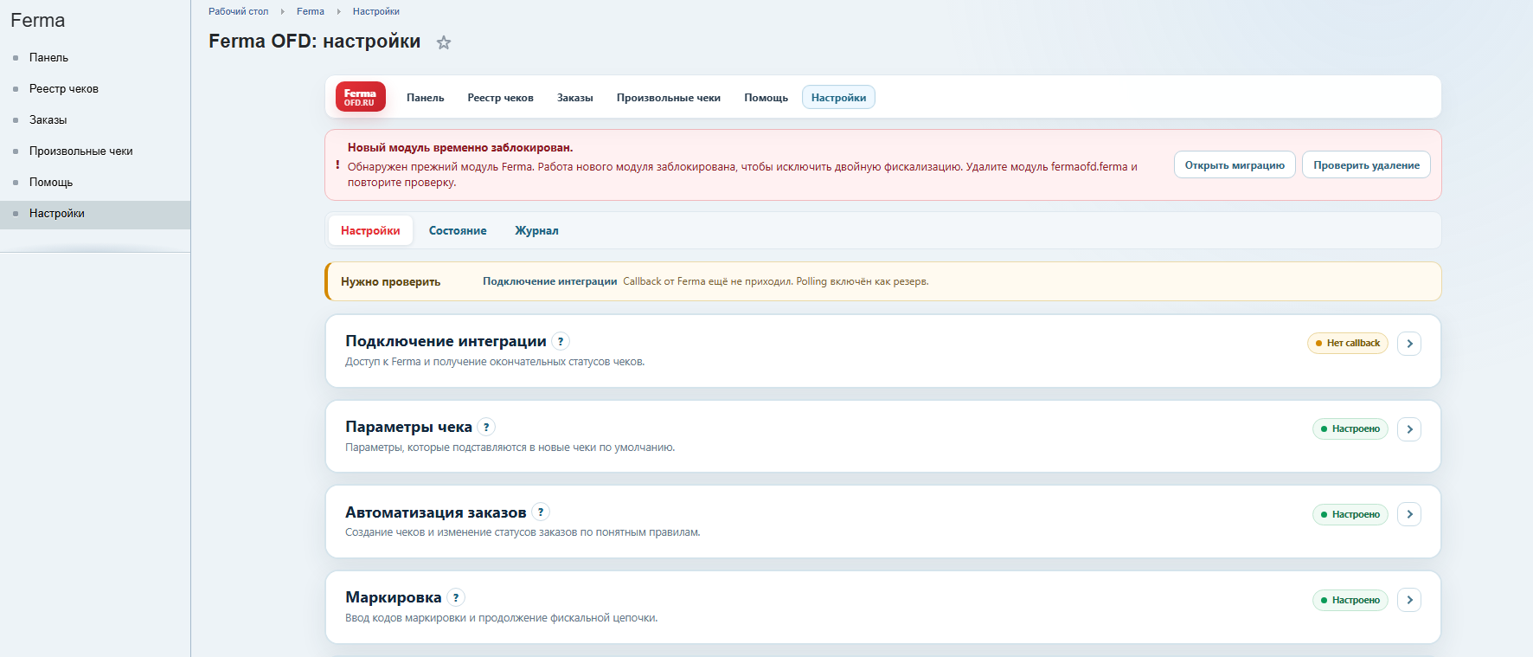1533x657 pixels.
Task: Select Настройки in the top navigation bar
Action: [x=838, y=98]
